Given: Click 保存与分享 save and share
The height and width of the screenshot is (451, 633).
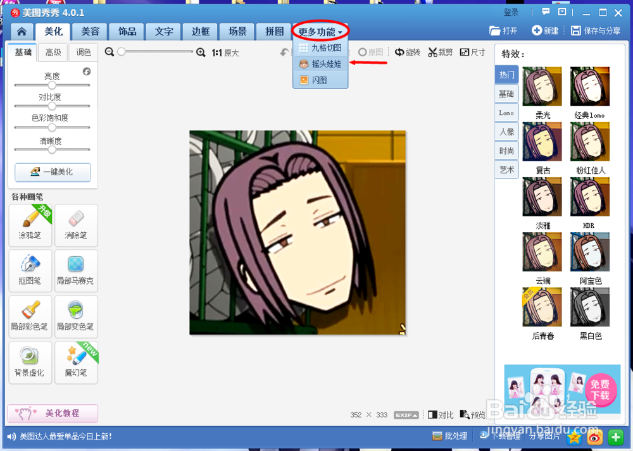Looking at the screenshot, I should tap(596, 30).
